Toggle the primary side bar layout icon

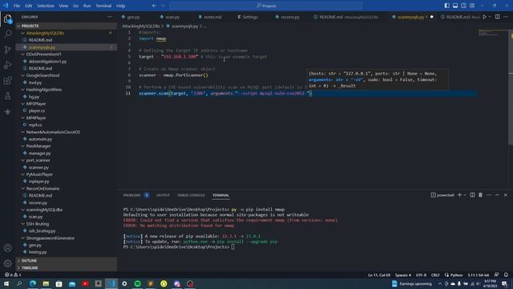coord(446,6)
